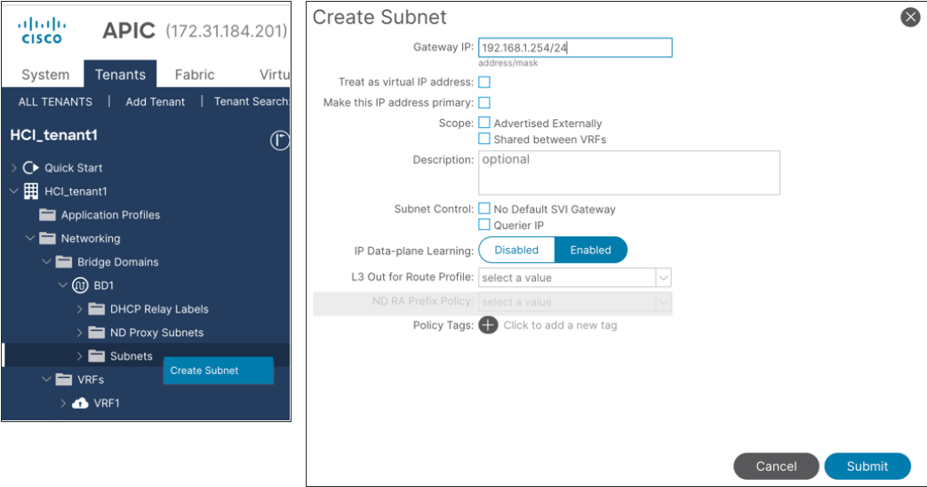
Task: Collapse the HCI_tenant1 tree node
Action: (x=14, y=191)
